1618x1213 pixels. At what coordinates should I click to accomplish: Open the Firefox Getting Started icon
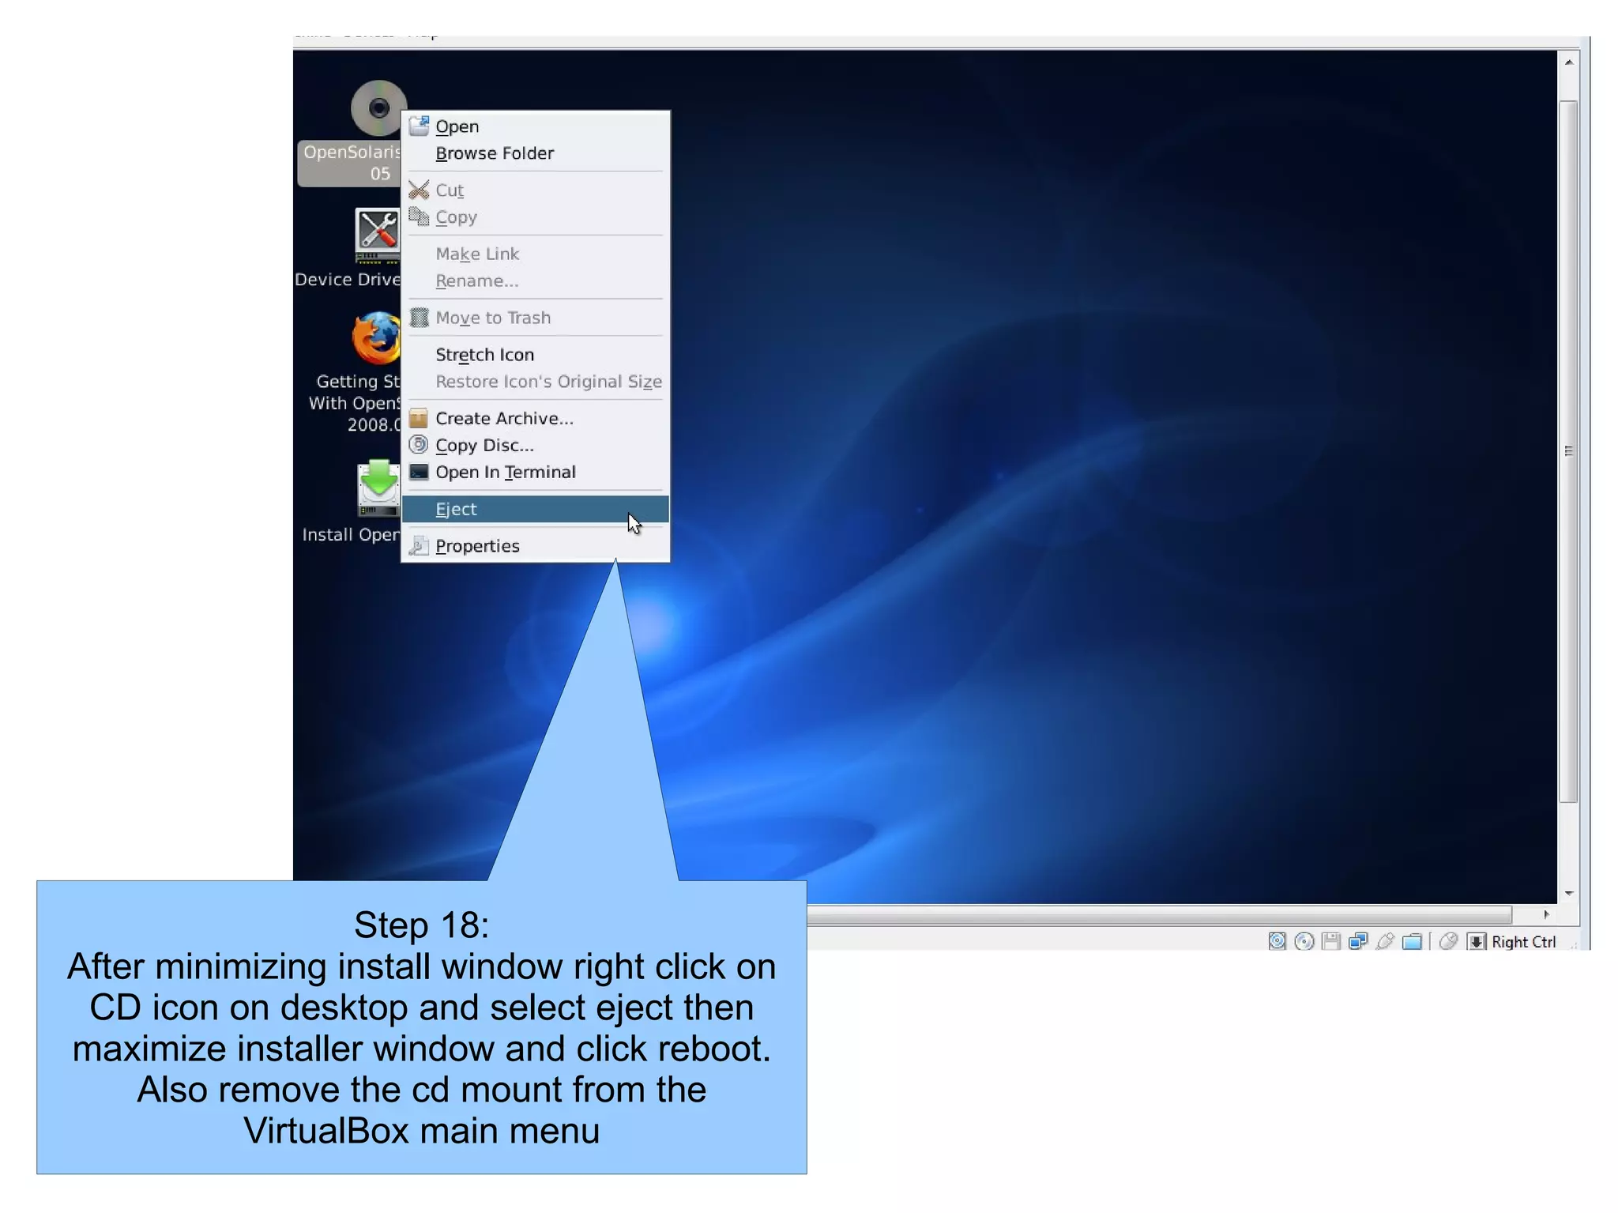pos(375,337)
